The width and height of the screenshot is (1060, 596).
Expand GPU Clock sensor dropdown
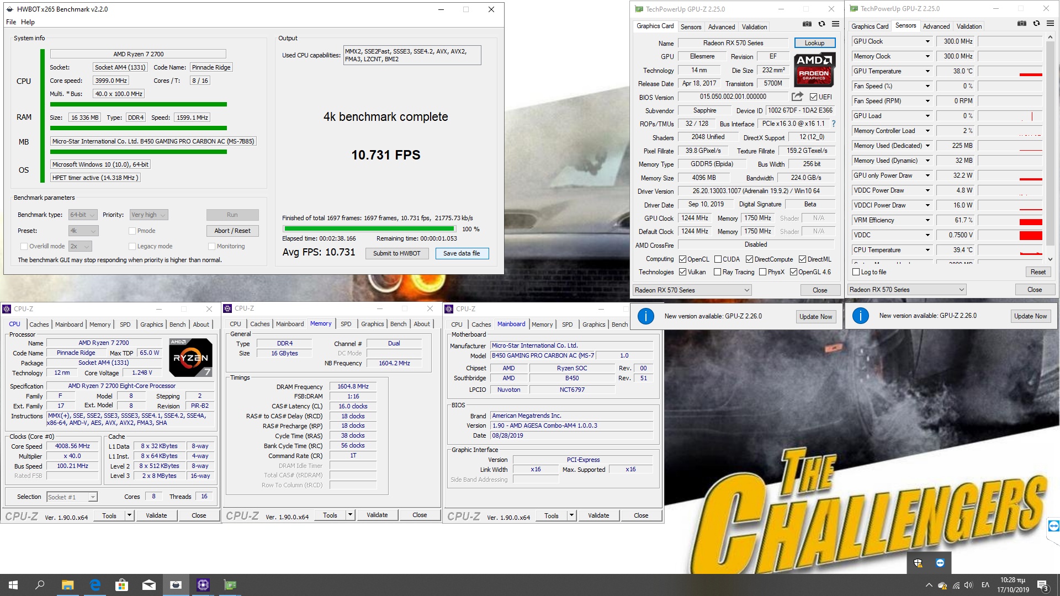coord(928,41)
